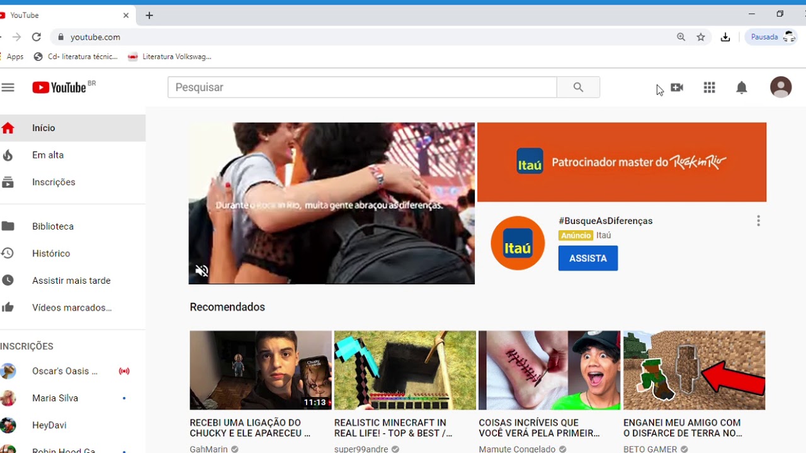Screen dimensions: 806x453
Task: Open the Literatura Volkswag... bookmark
Action: pyautogui.click(x=169, y=57)
